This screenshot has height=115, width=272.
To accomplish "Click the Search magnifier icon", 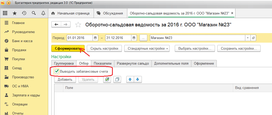I will (33, 13).
